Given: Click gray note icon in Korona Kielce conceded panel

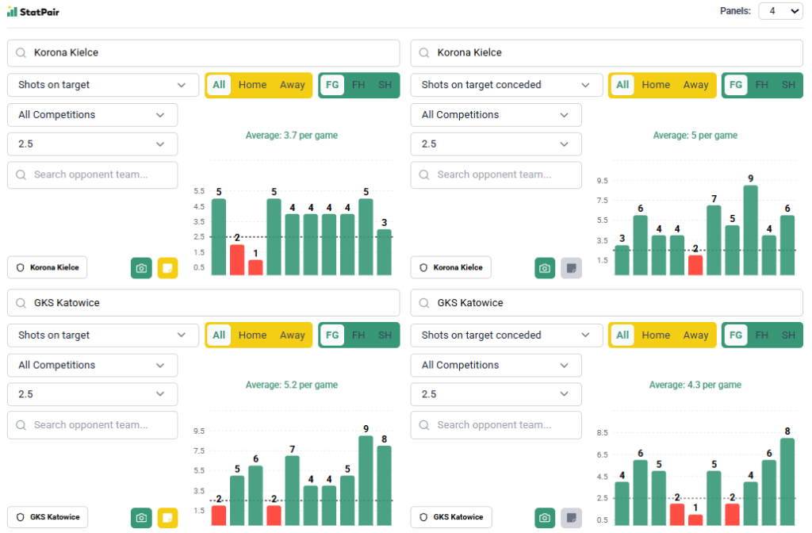Looking at the screenshot, I should [571, 268].
